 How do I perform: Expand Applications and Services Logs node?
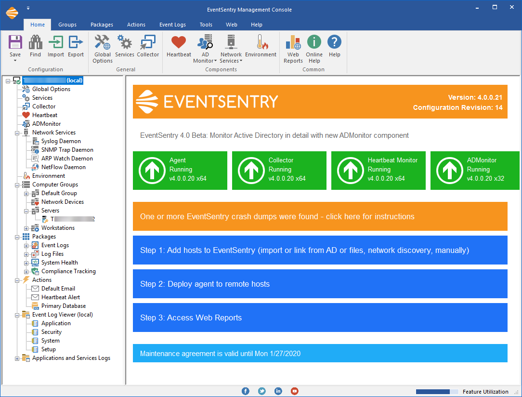point(17,359)
